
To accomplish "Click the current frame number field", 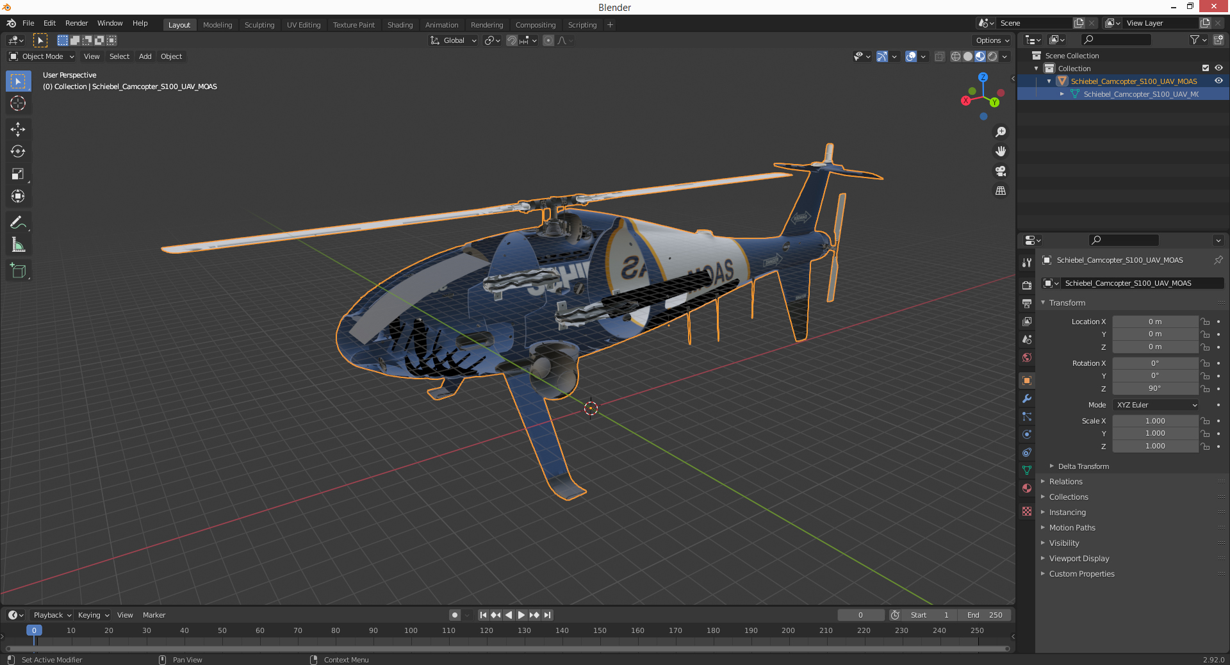I will click(861, 615).
